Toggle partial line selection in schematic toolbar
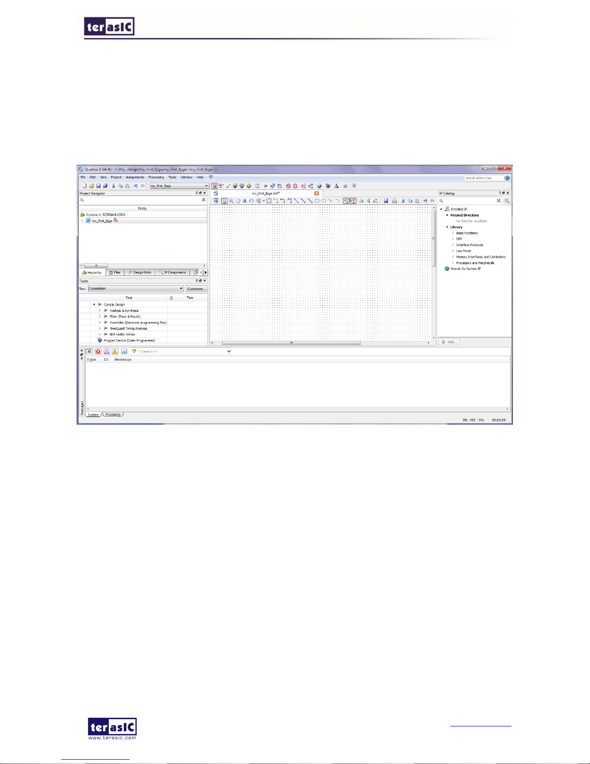The height and width of the screenshot is (764, 590). point(354,201)
